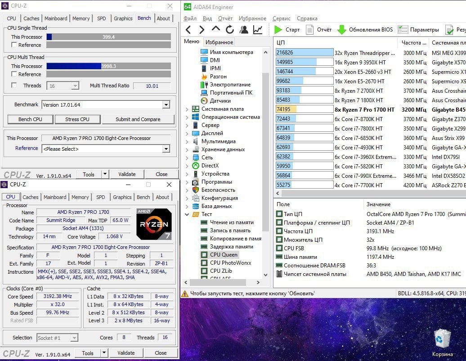Click the AIDA64 up-level arrow icon
This screenshot has height=361, width=466.
pyautogui.click(x=216, y=29)
